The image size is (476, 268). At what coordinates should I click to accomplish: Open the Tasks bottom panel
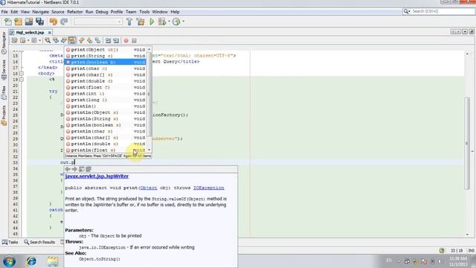click(x=10, y=242)
